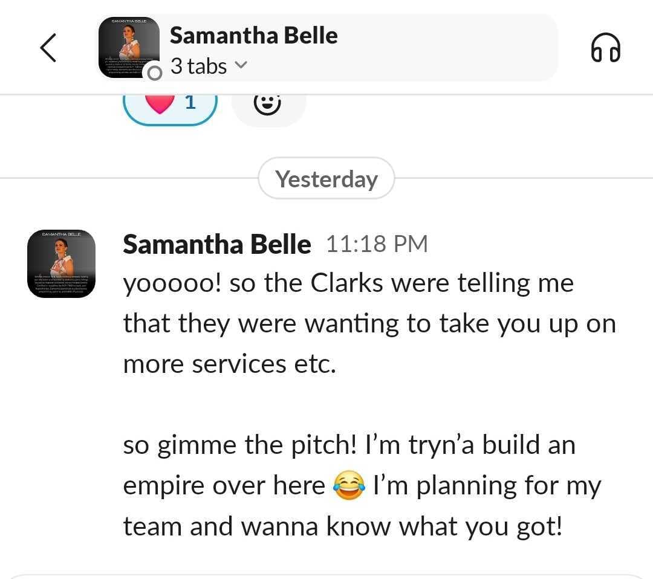Viewport: 653px width, 579px height.
Task: Open the sender name Samantha Belle in message
Action: pyautogui.click(x=217, y=244)
